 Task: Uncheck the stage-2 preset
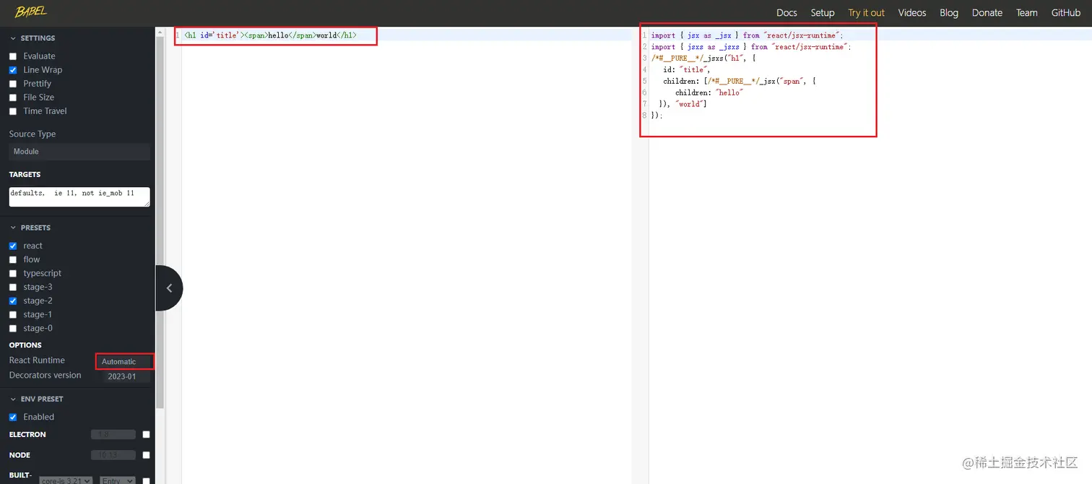pos(13,301)
